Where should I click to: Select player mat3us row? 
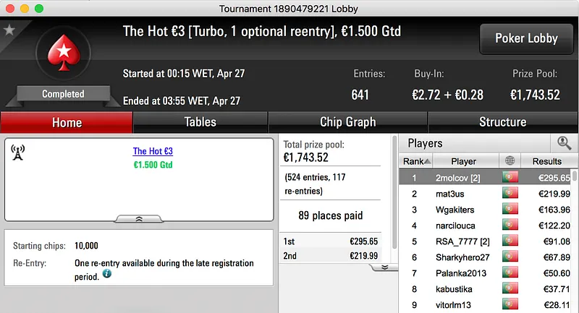coord(464,194)
